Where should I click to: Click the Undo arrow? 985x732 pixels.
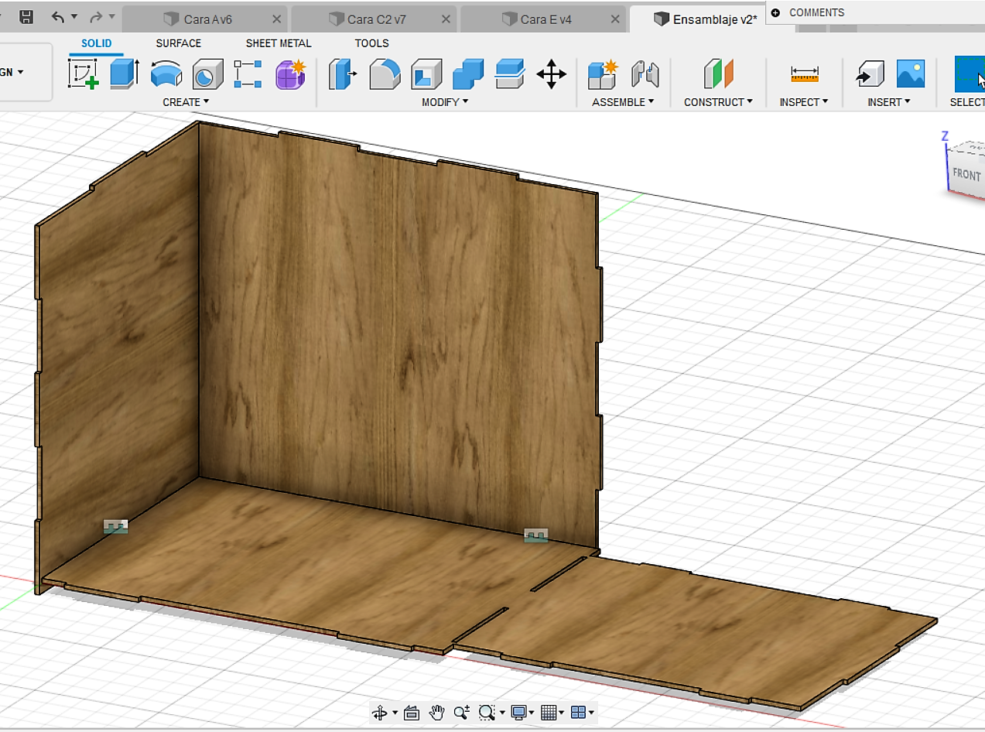coord(58,16)
